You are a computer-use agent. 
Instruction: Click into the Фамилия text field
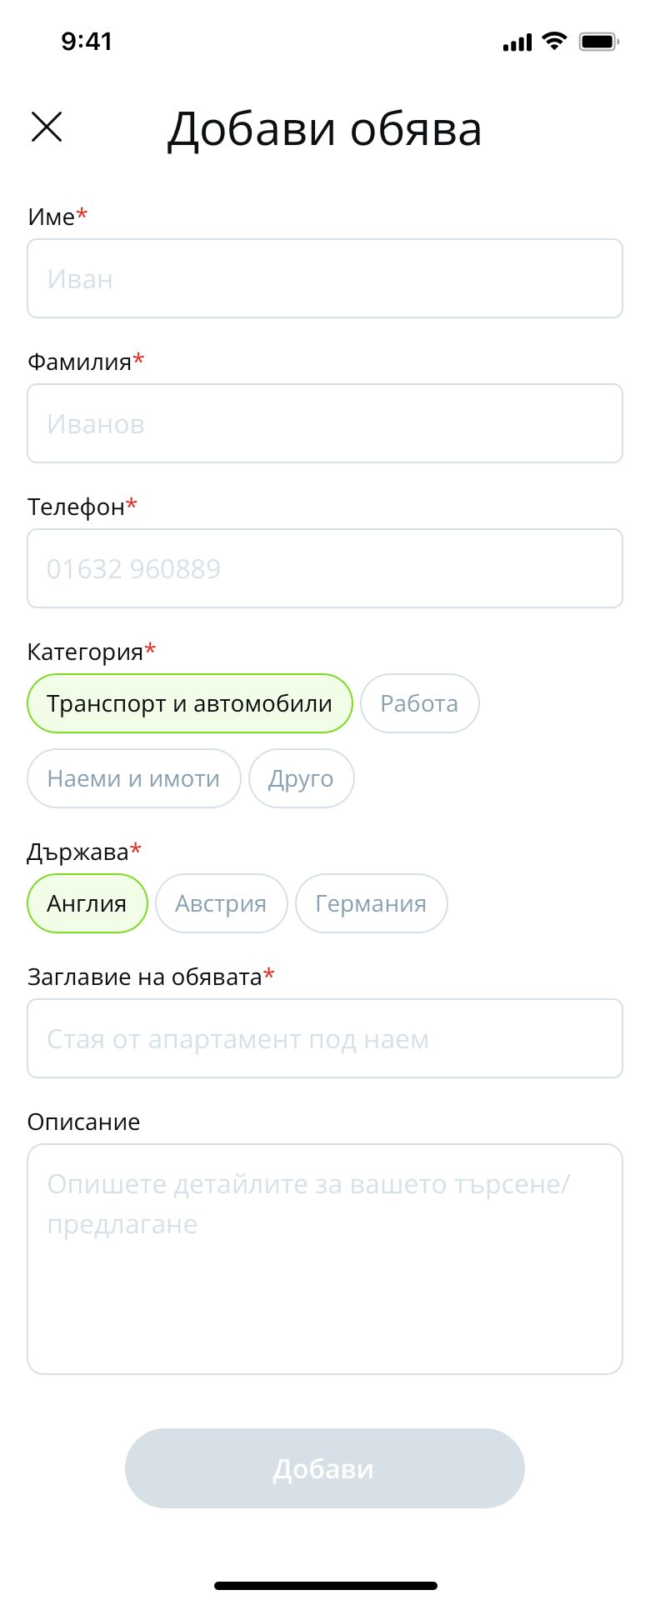point(325,423)
